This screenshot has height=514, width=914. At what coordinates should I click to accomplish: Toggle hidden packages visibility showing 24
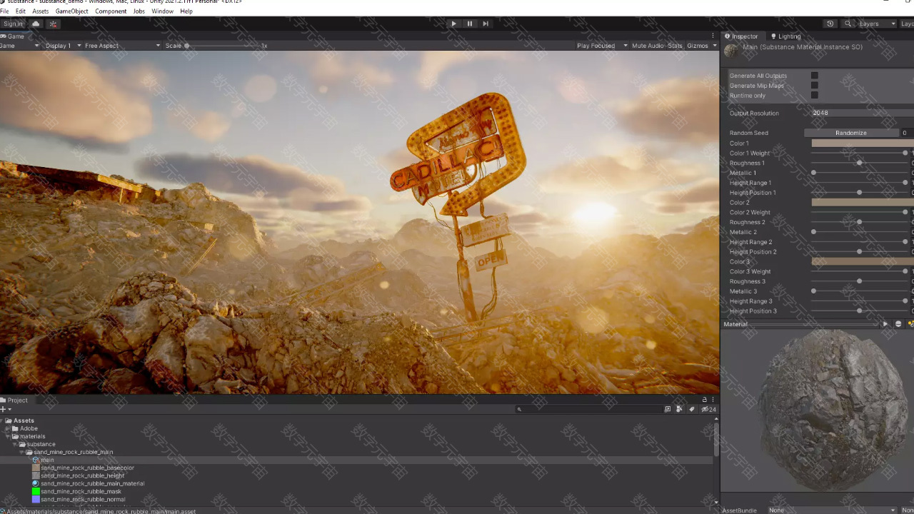pos(708,409)
